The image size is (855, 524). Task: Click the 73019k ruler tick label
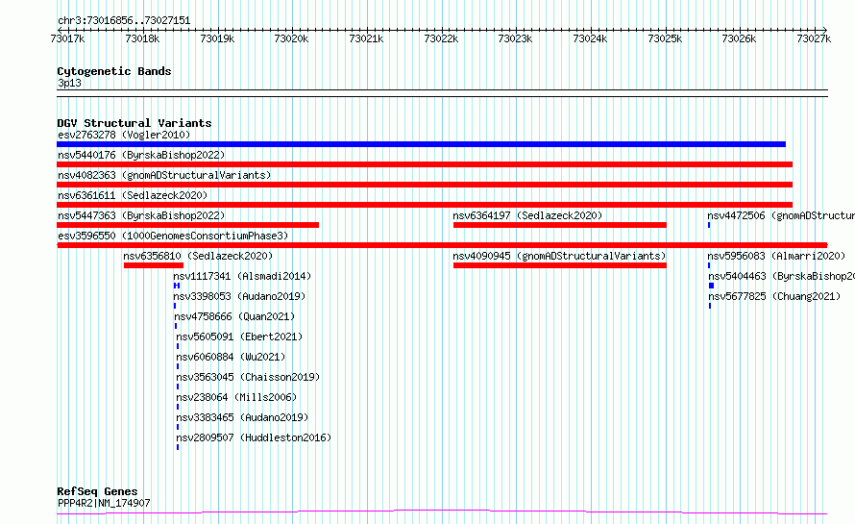pos(217,38)
